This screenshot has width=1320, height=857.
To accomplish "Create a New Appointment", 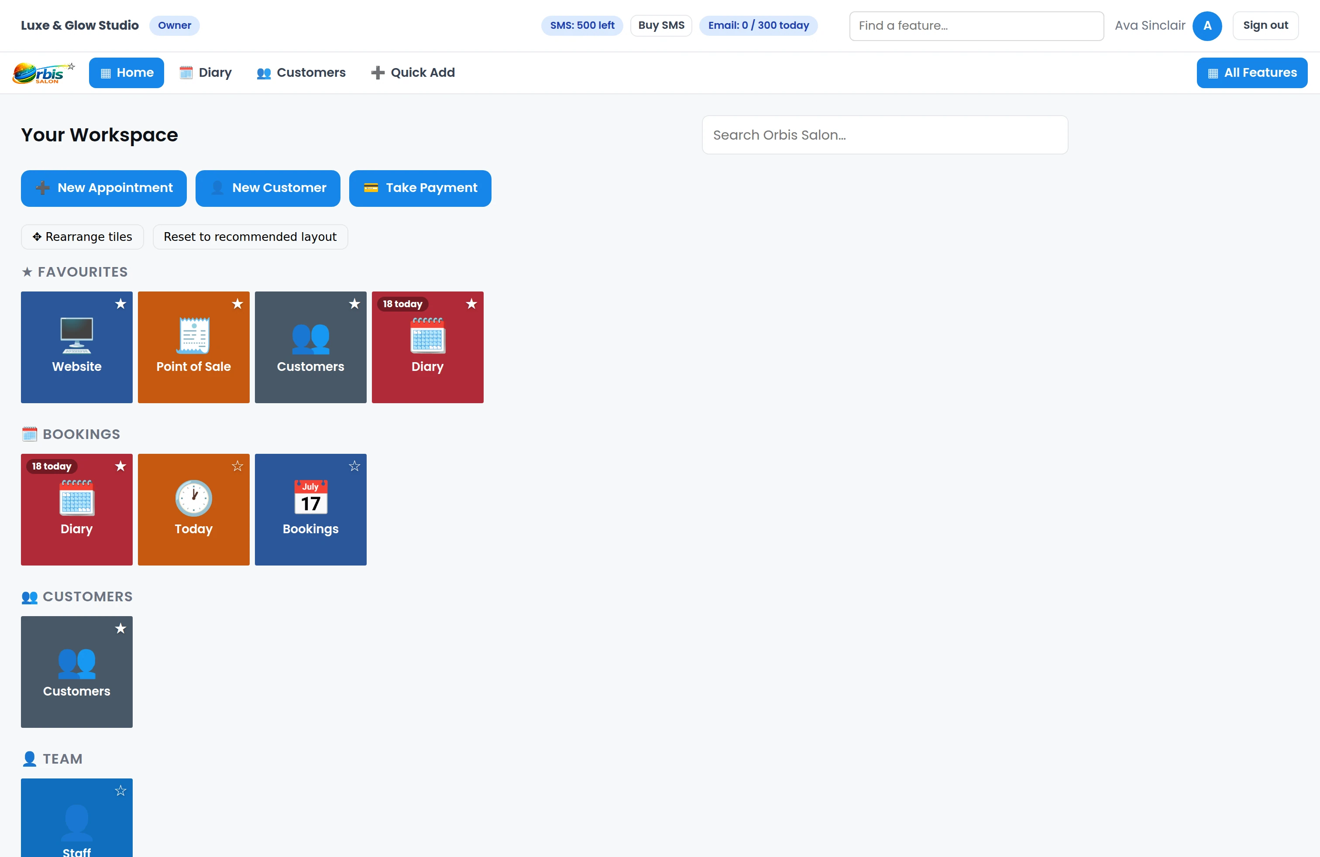I will click(x=104, y=189).
